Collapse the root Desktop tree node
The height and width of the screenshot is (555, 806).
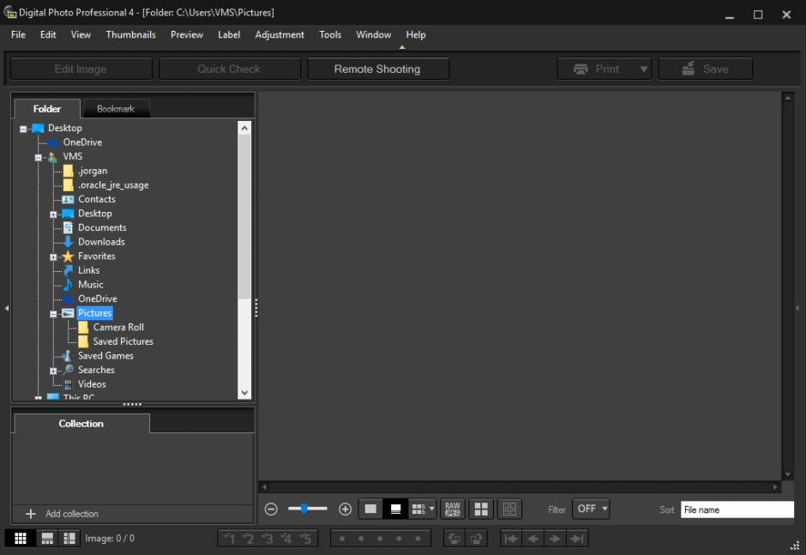(x=23, y=129)
